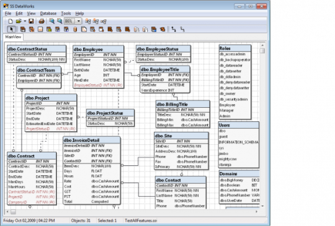Select the gray connector line tool
Image resolution: width=335 pixels, height=226 pixels.
point(182,29)
